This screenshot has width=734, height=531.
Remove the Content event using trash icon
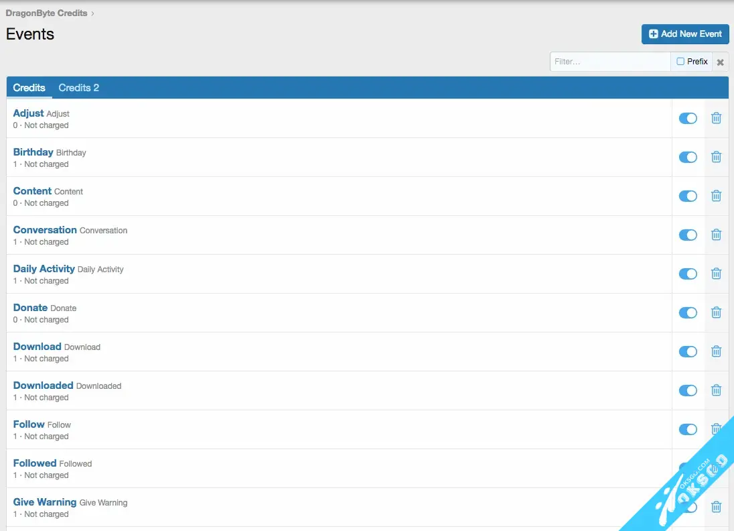[x=716, y=196]
